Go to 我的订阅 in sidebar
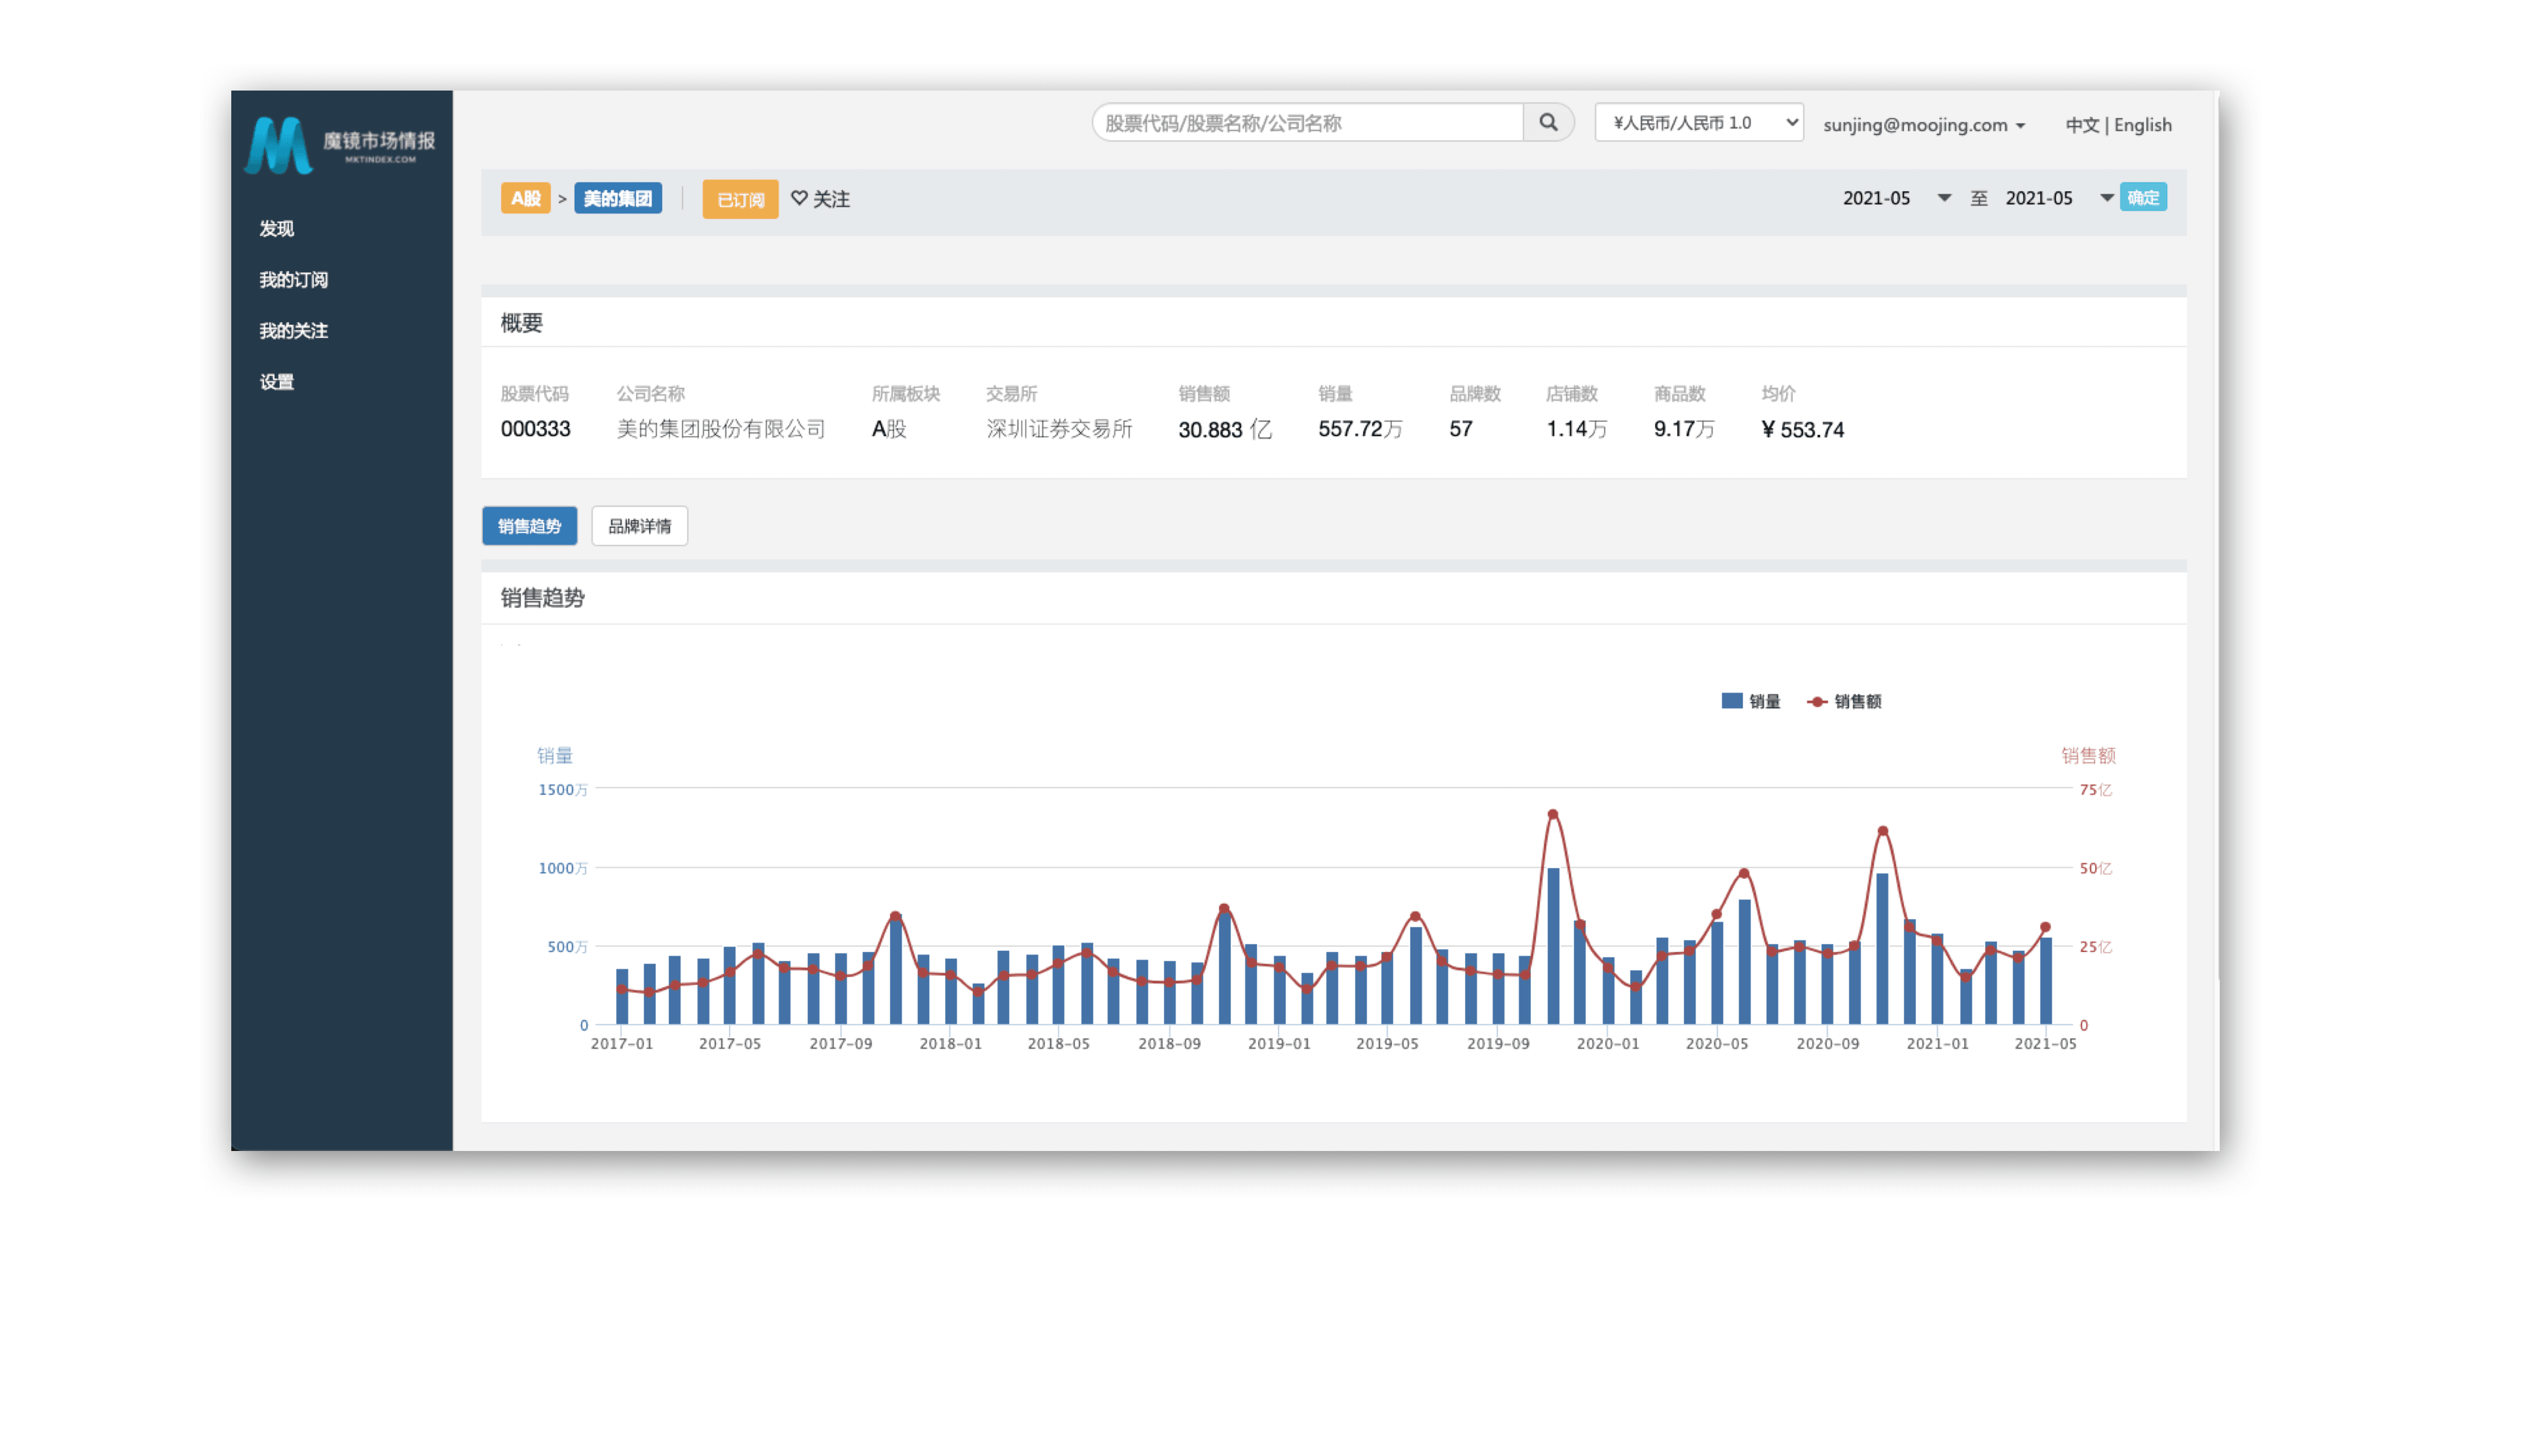The width and height of the screenshot is (2525, 1456). pyautogui.click(x=293, y=279)
